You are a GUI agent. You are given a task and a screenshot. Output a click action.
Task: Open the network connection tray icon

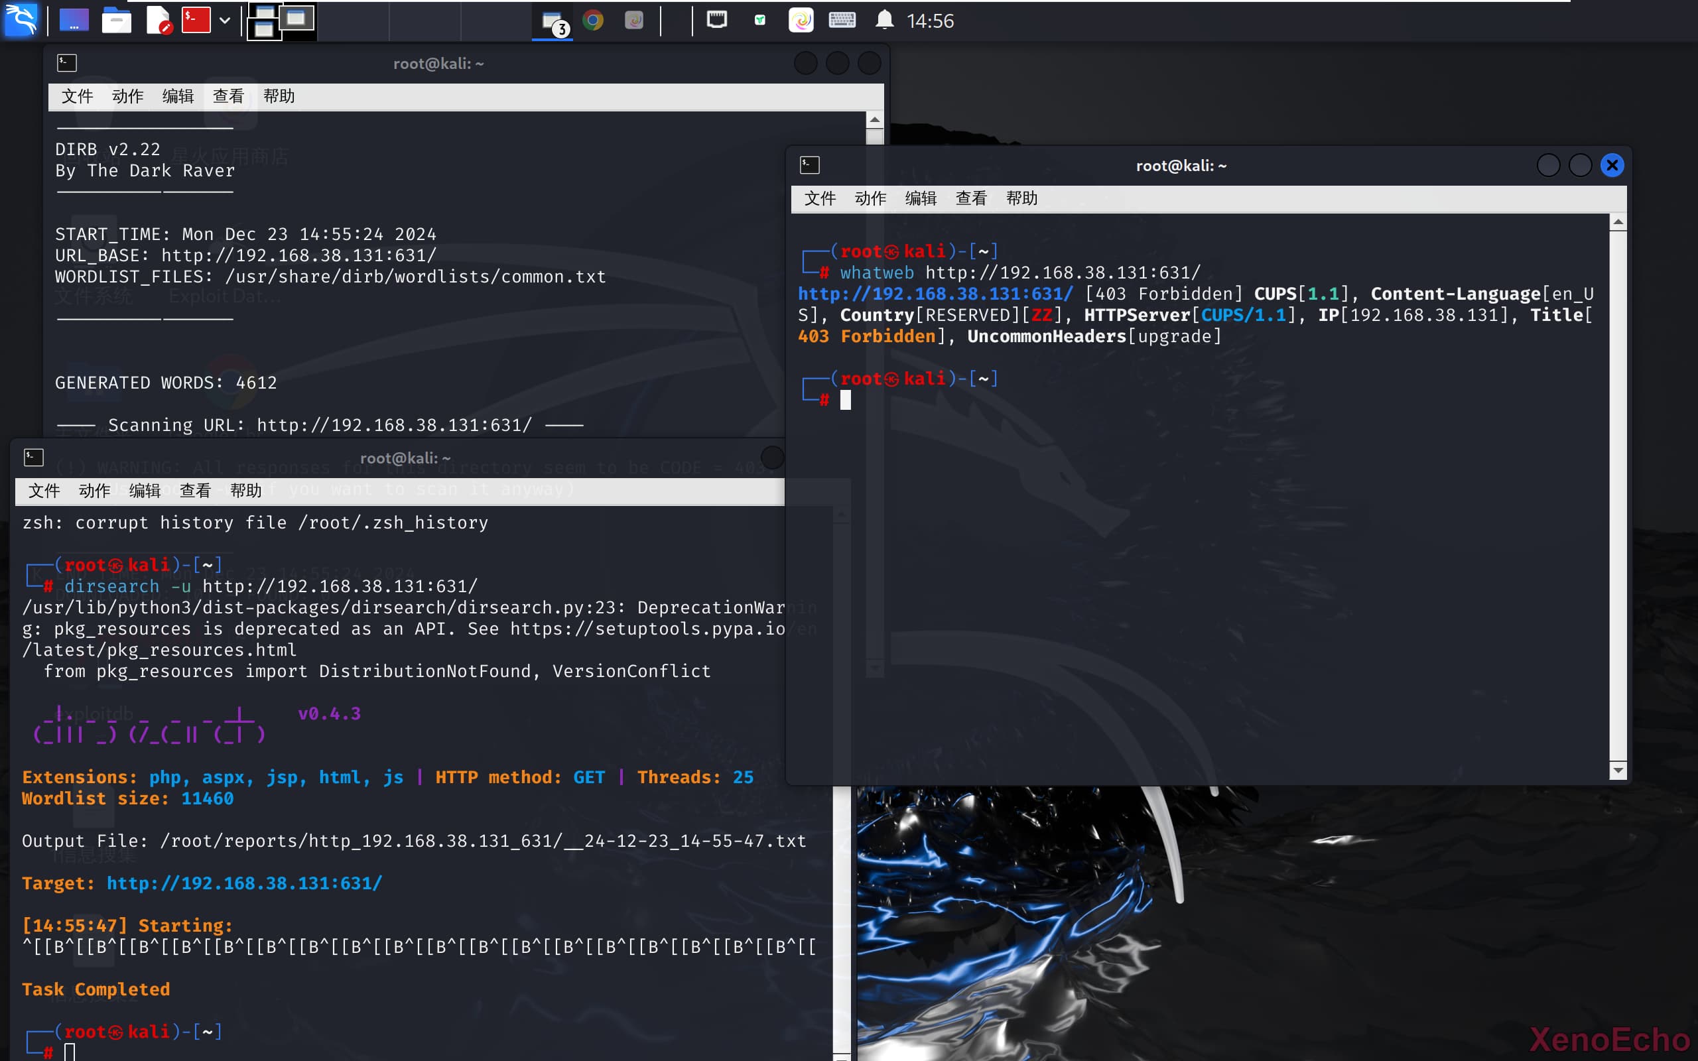click(x=716, y=21)
